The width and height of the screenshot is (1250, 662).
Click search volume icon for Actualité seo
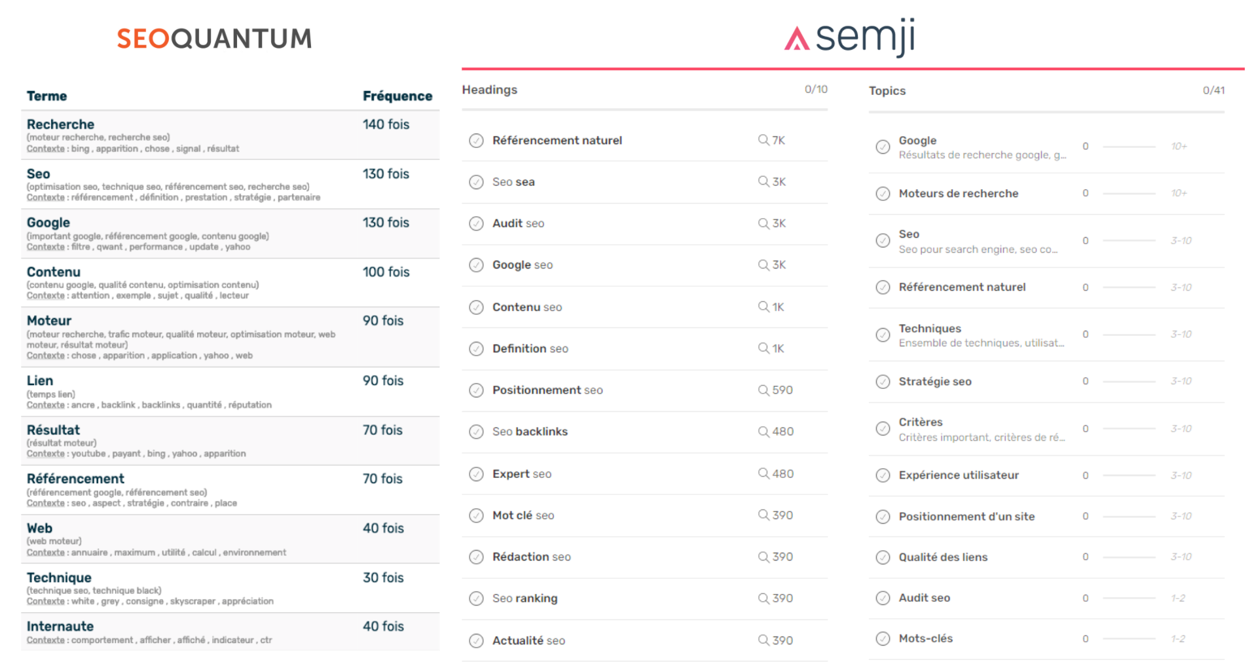[x=763, y=640]
